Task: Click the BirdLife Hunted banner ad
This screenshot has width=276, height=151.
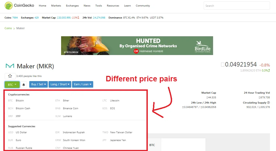Action: pyautogui.click(x=137, y=46)
